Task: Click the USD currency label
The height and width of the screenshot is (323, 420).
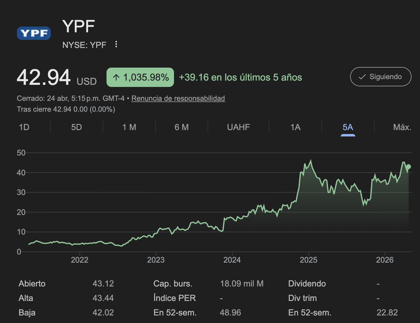Action: tap(87, 81)
